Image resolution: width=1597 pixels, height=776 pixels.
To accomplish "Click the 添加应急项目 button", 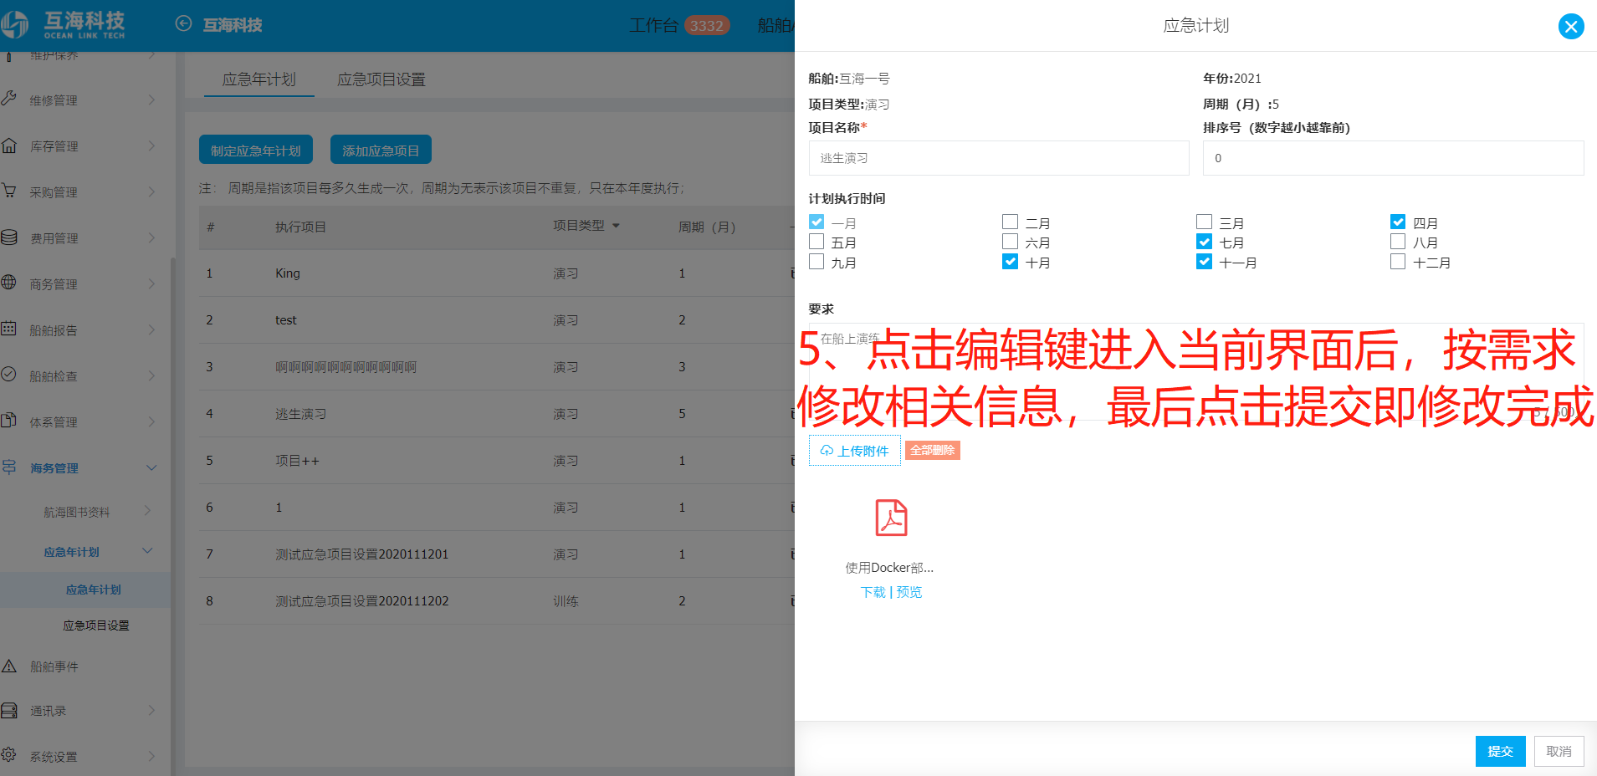I will [x=381, y=150].
